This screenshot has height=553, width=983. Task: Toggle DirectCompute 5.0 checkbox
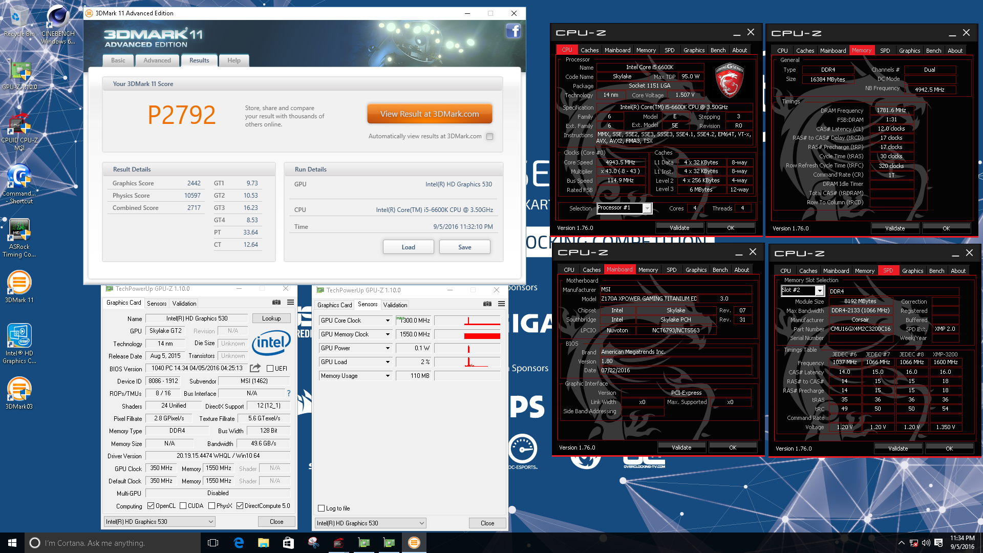click(240, 506)
